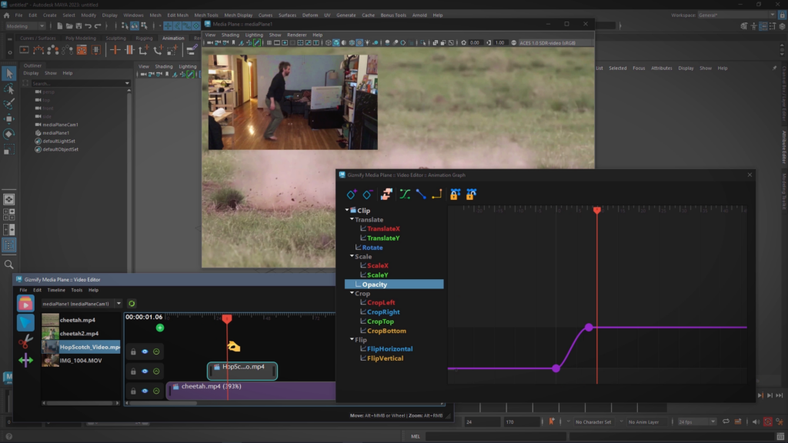Collapse the Translate group
Image resolution: width=788 pixels, height=443 pixels.
point(352,219)
